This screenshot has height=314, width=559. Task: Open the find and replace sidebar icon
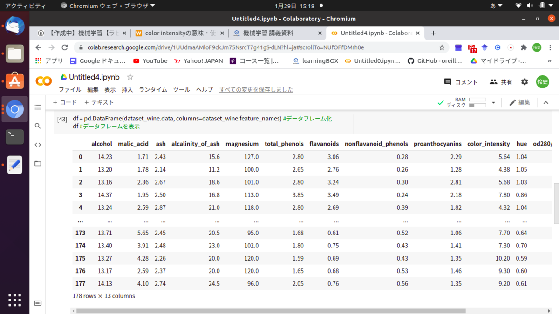point(38,126)
